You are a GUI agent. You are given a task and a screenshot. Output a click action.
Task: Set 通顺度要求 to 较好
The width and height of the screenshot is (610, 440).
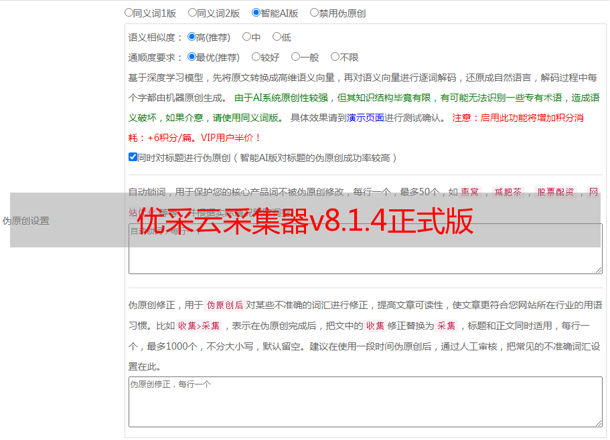tap(256, 57)
